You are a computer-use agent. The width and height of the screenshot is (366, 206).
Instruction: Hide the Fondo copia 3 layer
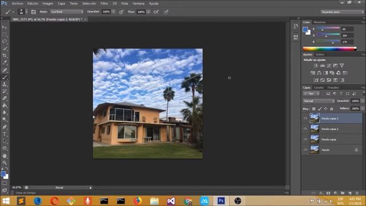[305, 118]
